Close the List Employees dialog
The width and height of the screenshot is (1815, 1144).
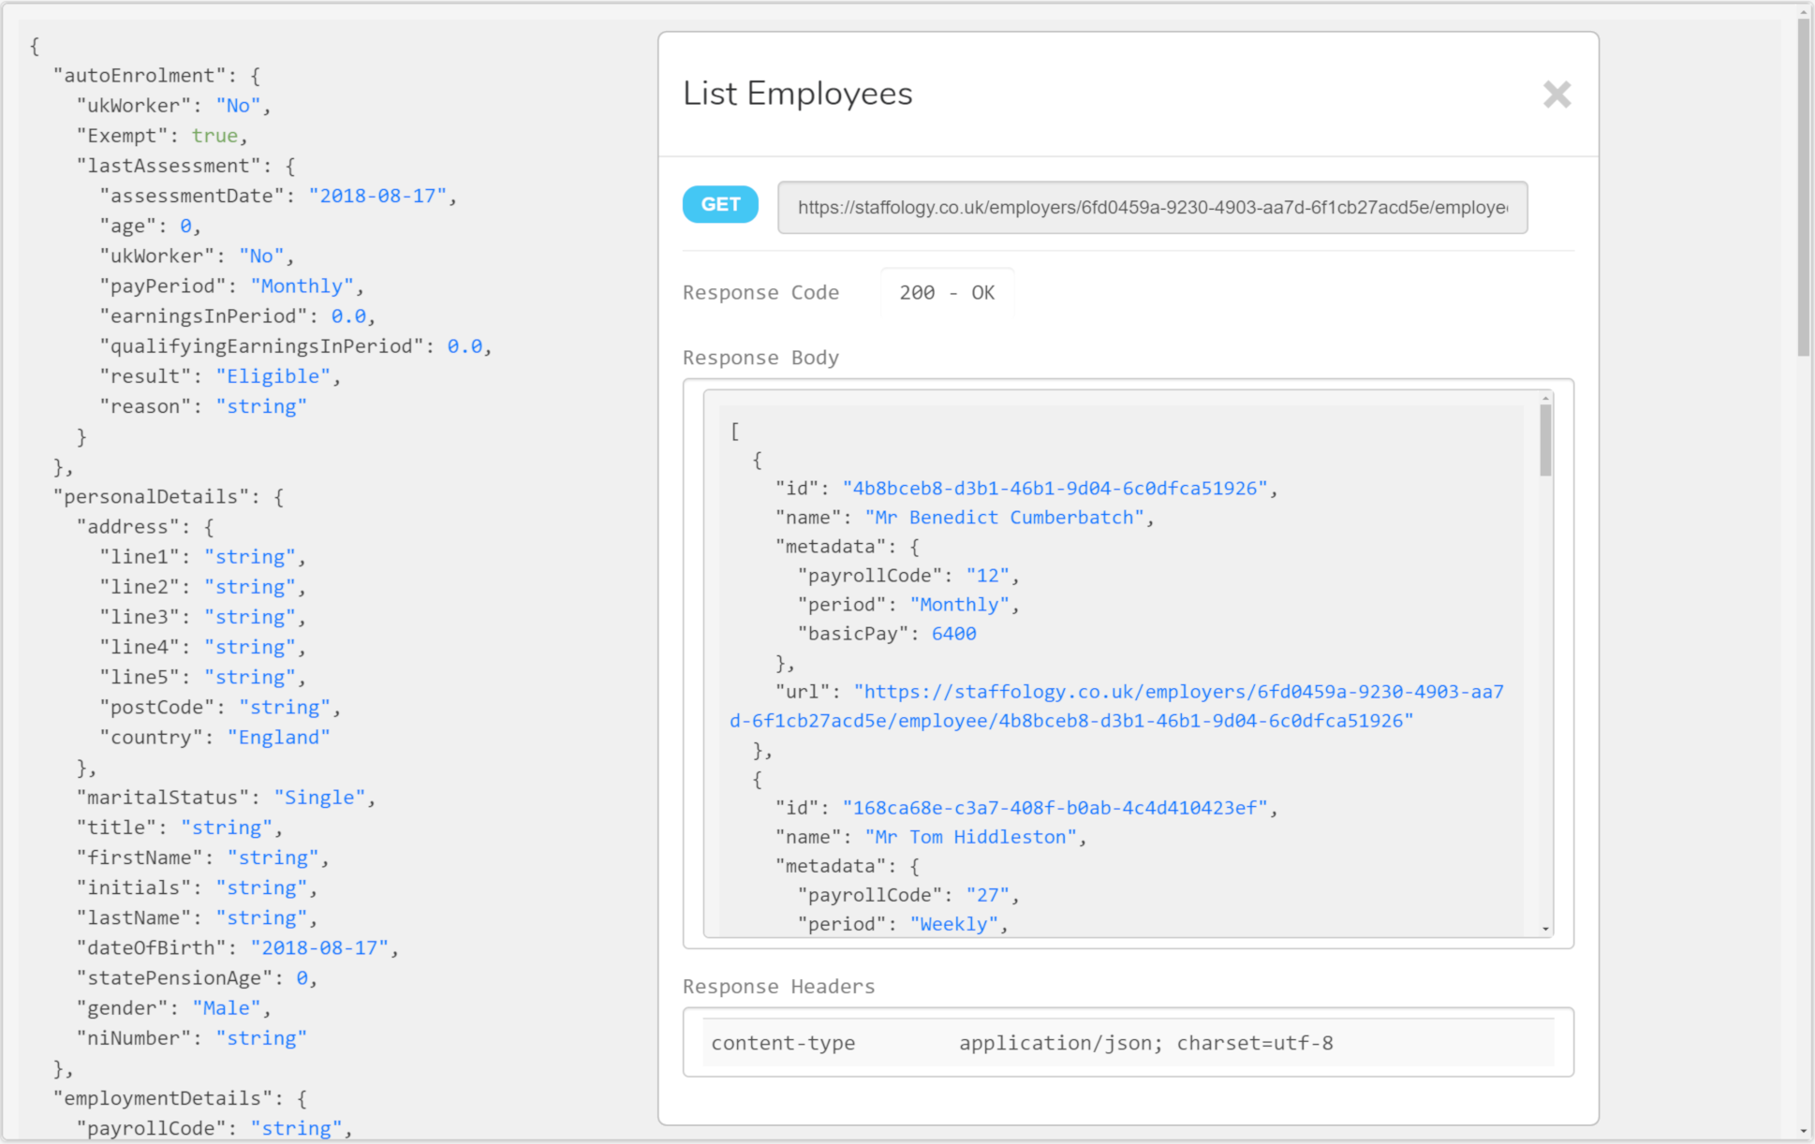1557,95
